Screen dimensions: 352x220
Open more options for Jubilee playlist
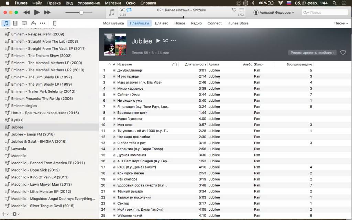[x=173, y=41]
